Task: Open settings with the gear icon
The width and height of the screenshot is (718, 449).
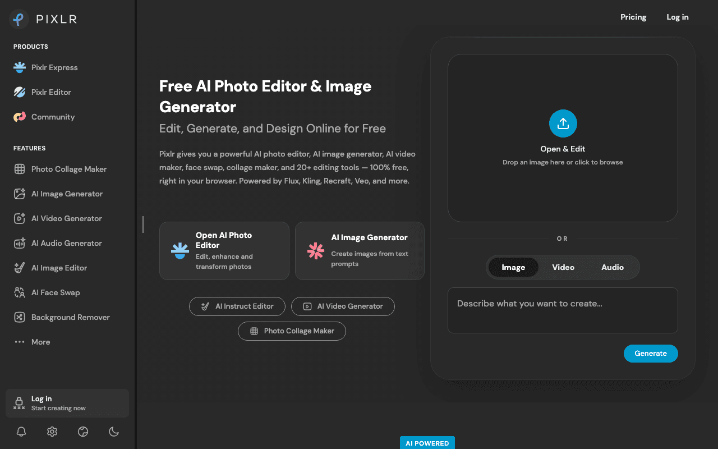Action: coord(52,432)
